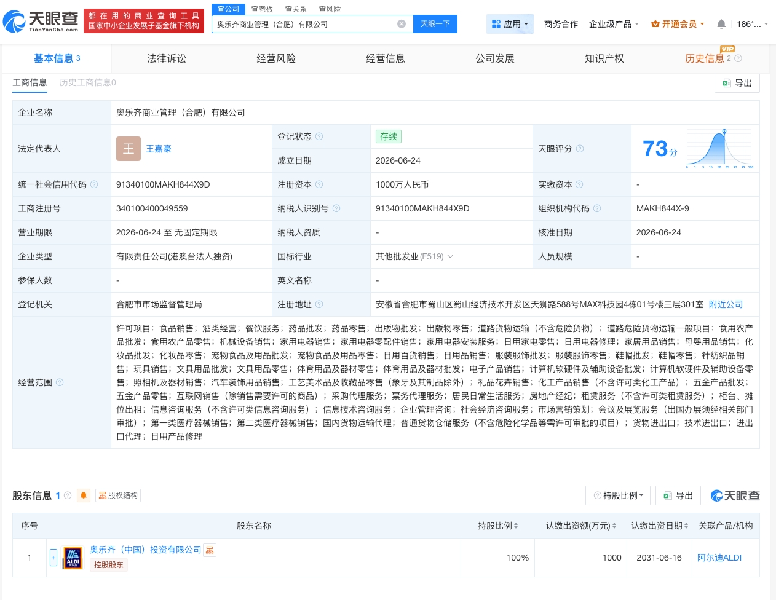Open the 股权结构 button
This screenshot has height=600, width=776.
pyautogui.click(x=118, y=495)
